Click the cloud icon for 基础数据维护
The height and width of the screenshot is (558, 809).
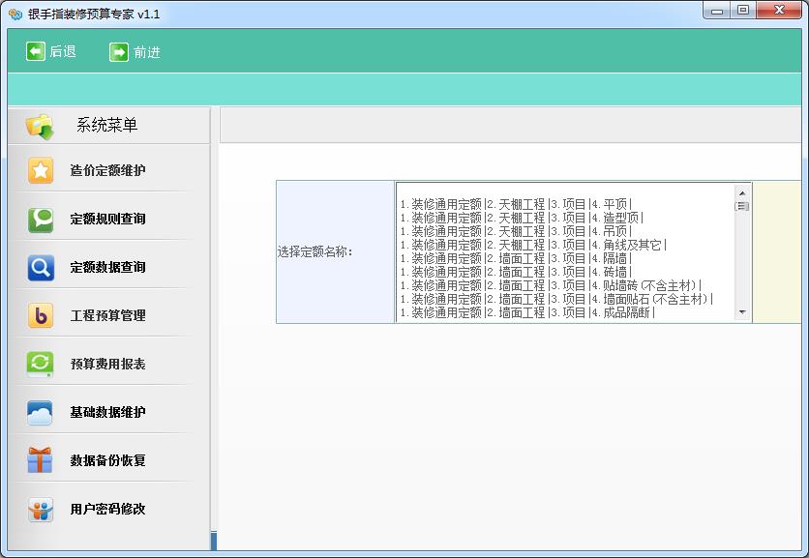pyautogui.click(x=41, y=413)
